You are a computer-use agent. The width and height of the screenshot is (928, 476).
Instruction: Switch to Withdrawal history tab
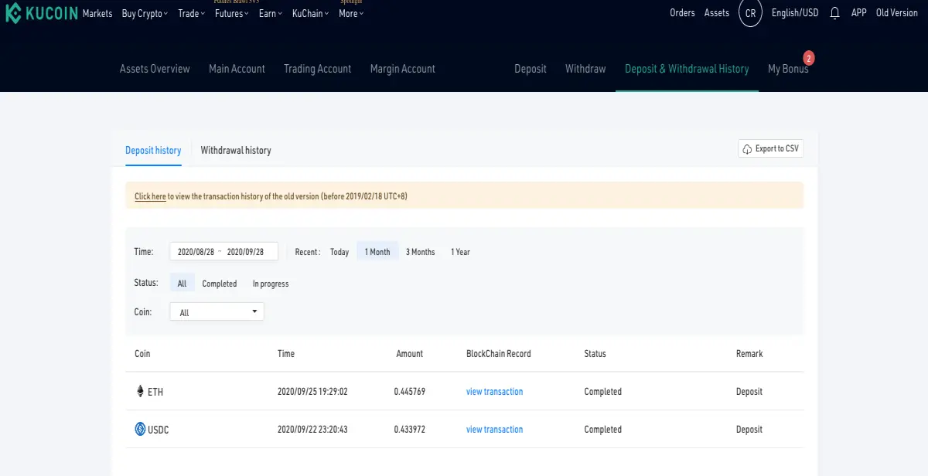click(x=236, y=150)
